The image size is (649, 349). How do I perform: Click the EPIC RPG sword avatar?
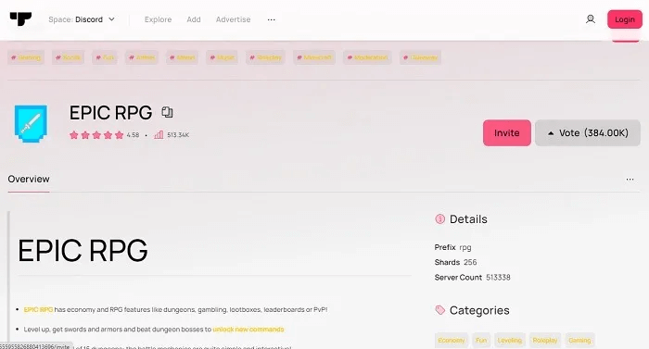pos(31,123)
